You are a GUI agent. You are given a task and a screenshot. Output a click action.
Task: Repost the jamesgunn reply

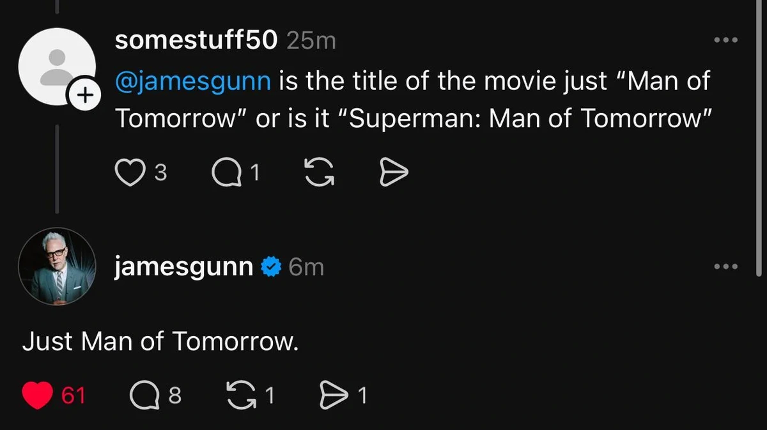242,396
